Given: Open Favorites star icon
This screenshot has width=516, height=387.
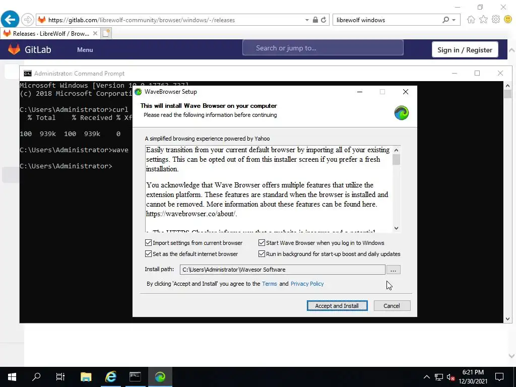Looking at the screenshot, I should point(483,20).
